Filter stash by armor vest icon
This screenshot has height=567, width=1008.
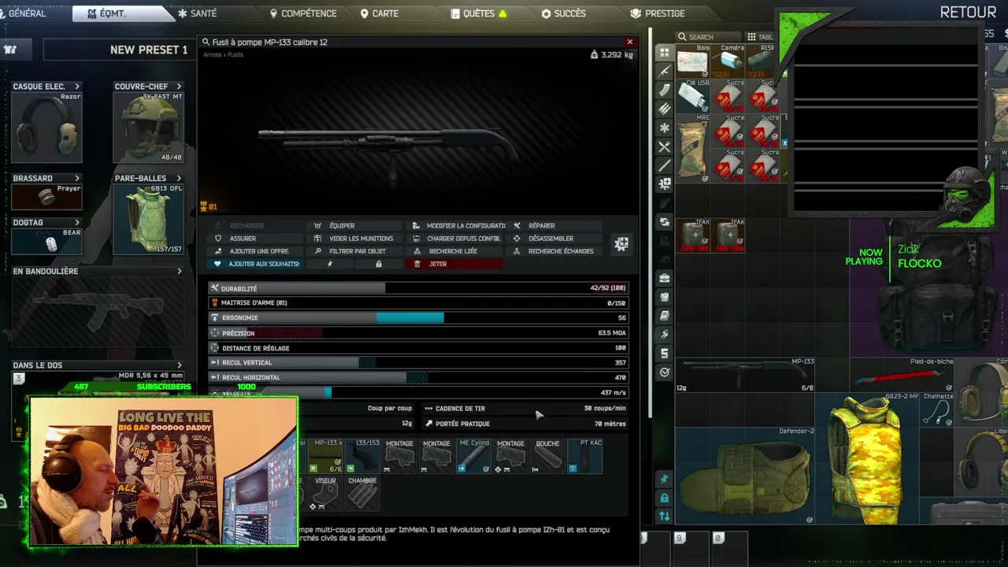(x=665, y=297)
